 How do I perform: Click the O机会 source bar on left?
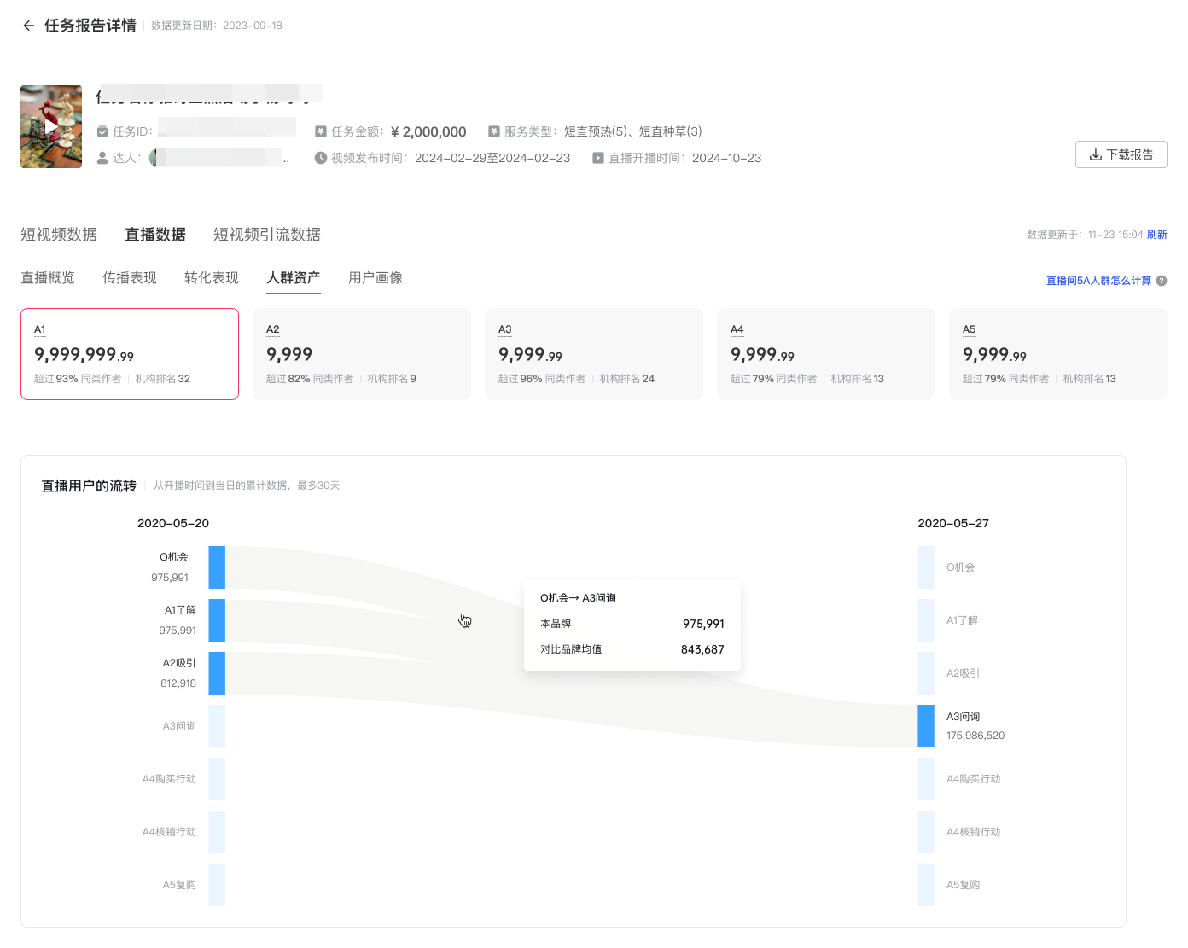217,567
